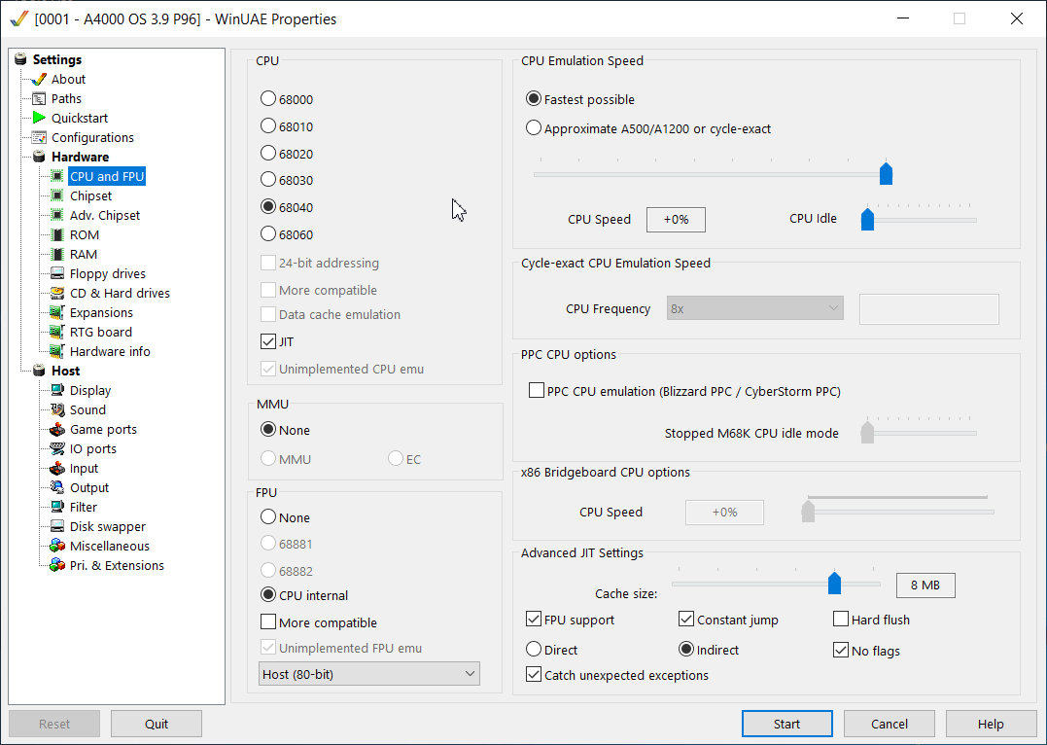Click the Cancel button
This screenshot has width=1047, height=745.
tap(890, 724)
